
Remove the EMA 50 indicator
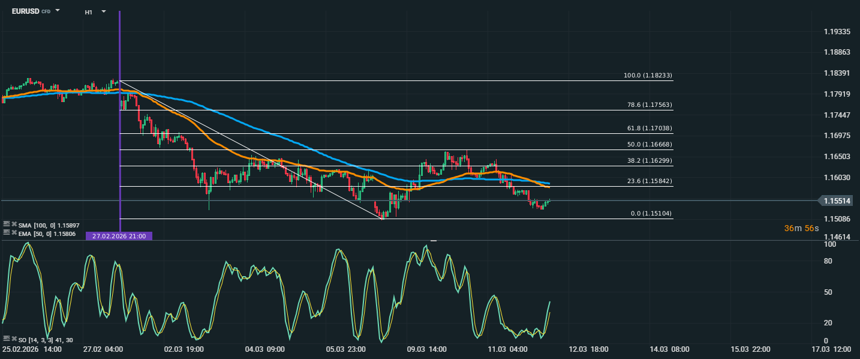14,232
